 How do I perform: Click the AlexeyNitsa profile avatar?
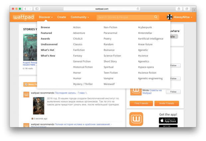coord(169,17)
